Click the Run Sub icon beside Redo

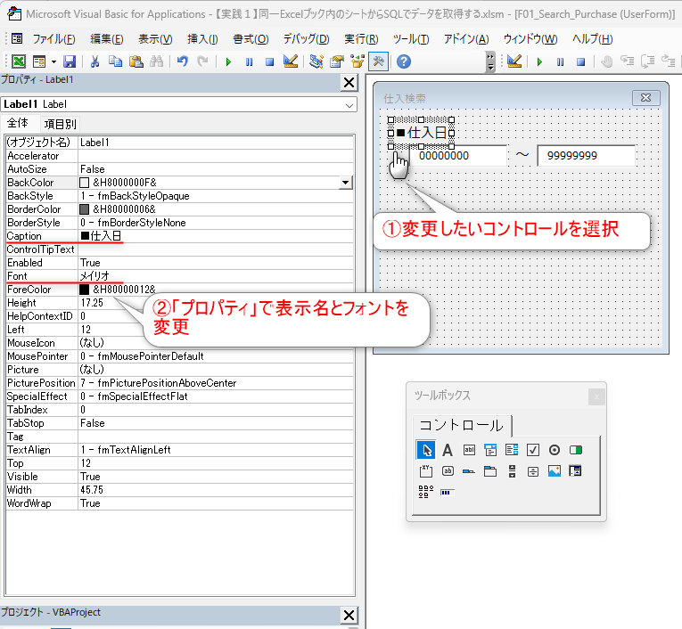pyautogui.click(x=228, y=61)
